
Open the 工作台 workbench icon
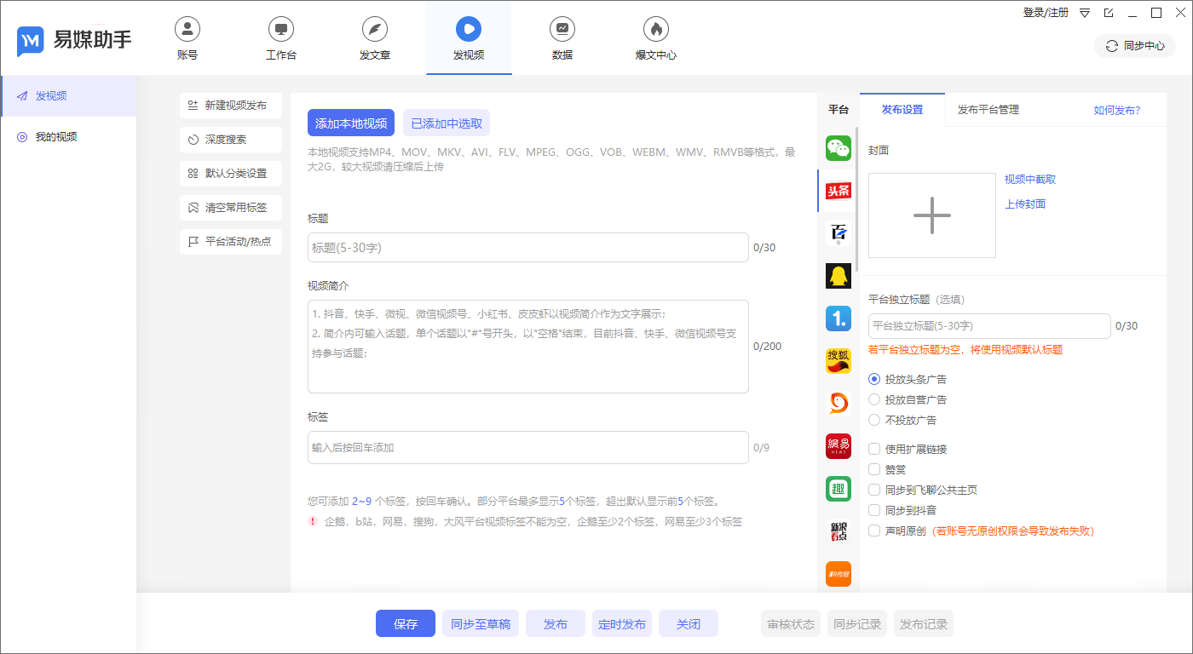click(280, 29)
